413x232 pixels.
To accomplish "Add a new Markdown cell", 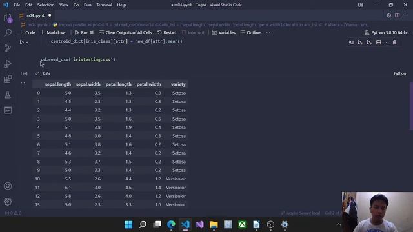I will 54,32.
